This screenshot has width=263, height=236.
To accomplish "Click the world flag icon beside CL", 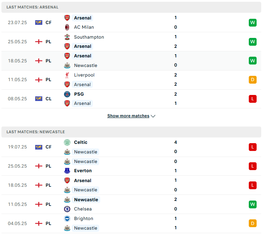I will coord(39,99).
